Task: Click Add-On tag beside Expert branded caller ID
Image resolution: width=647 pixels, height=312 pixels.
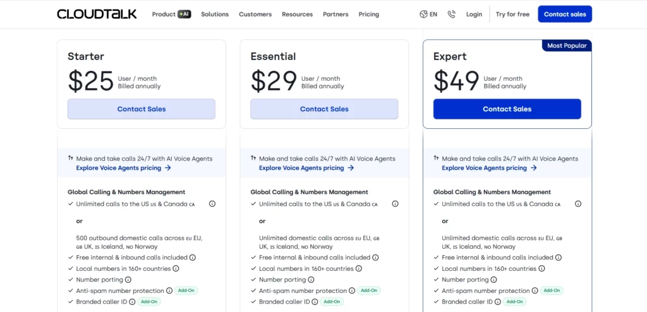Action: pyautogui.click(x=514, y=302)
